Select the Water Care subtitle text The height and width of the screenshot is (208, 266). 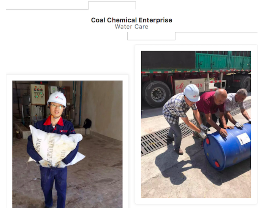click(131, 27)
